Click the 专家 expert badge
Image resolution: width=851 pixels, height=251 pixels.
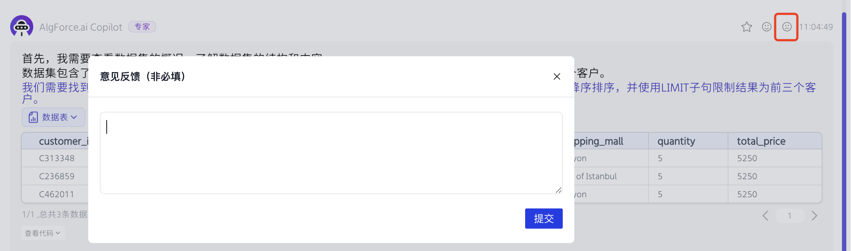pos(142,27)
